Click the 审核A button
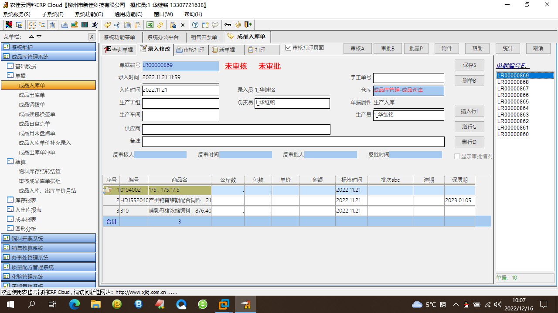558x313 pixels. click(357, 48)
